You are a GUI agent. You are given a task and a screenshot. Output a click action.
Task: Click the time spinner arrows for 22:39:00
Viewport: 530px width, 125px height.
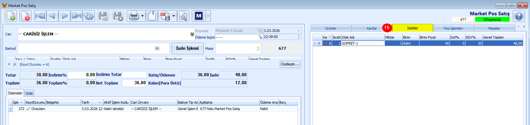point(299,37)
